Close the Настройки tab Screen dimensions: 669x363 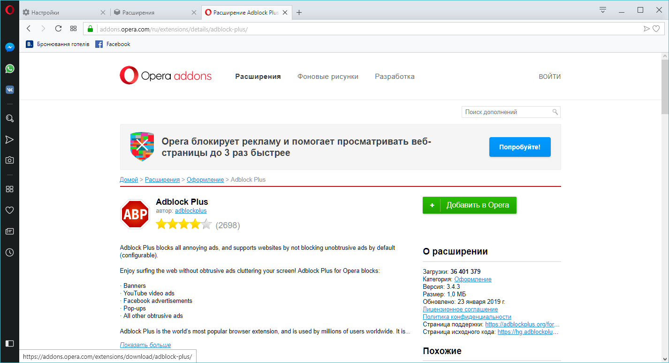(x=103, y=13)
